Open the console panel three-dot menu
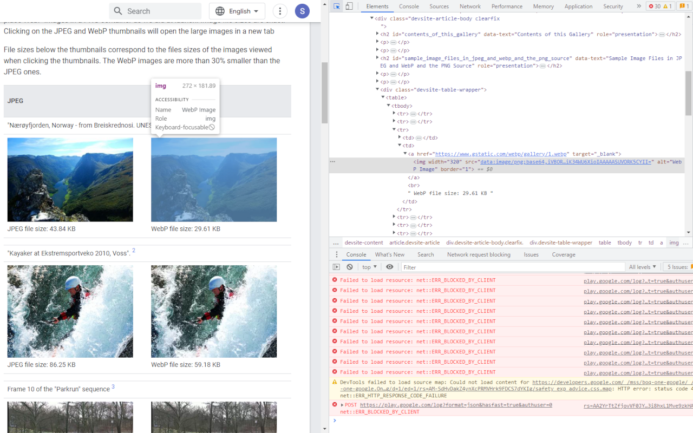Image resolution: width=693 pixels, height=433 pixels. pos(336,254)
